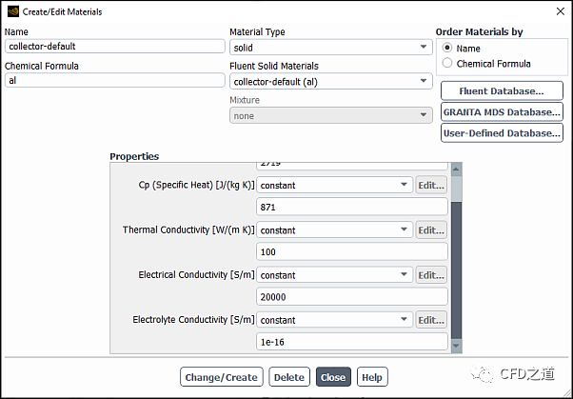This screenshot has width=573, height=399.
Task: Open Electrolyte Conductivity method dropdown
Action: (334, 319)
